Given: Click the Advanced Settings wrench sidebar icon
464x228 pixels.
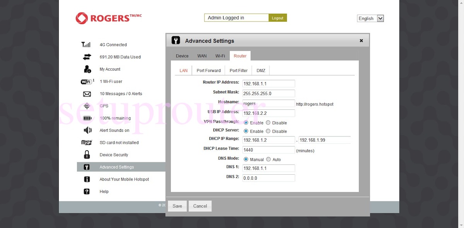Looking at the screenshot, I should click(x=87, y=167).
